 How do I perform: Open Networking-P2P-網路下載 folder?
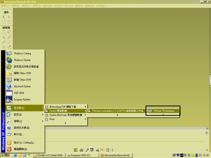65,107
